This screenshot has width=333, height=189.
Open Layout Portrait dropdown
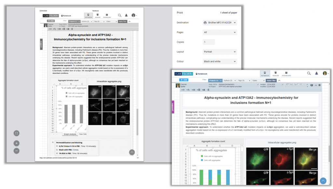click(x=220, y=52)
